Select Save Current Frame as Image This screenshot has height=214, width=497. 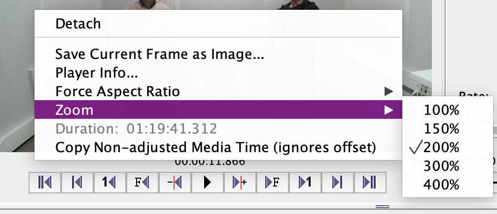coord(160,54)
